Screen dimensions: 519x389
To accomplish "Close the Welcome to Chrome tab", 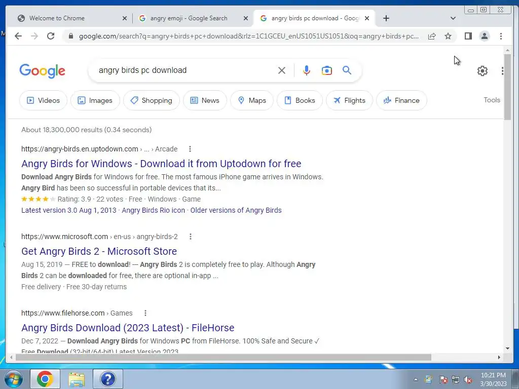I will pyautogui.click(x=125, y=18).
